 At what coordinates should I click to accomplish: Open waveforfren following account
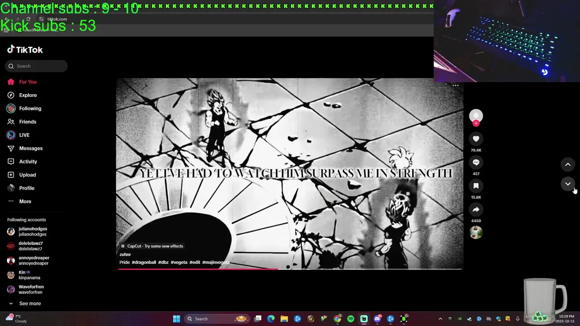point(31,290)
